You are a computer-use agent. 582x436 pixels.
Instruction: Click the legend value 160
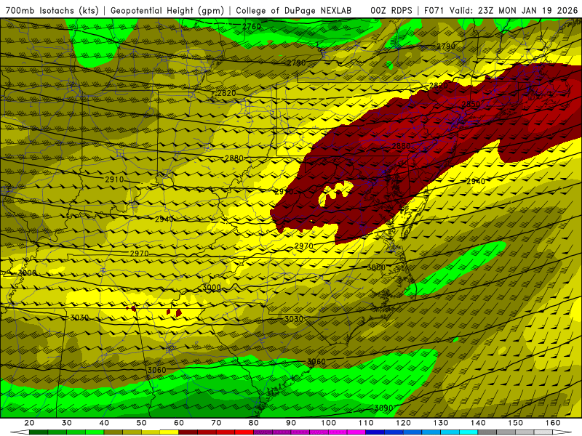tap(553, 423)
